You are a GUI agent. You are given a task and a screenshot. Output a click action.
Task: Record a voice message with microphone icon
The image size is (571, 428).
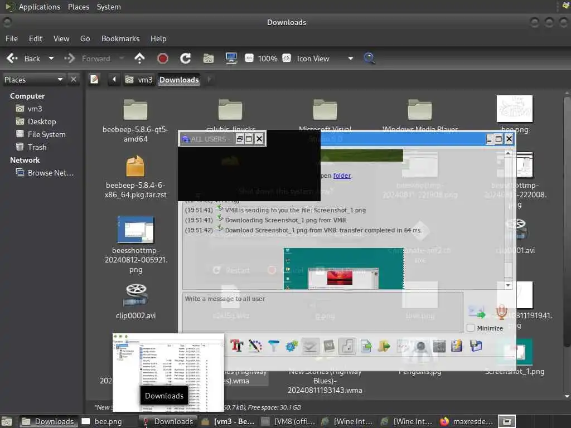(x=501, y=312)
